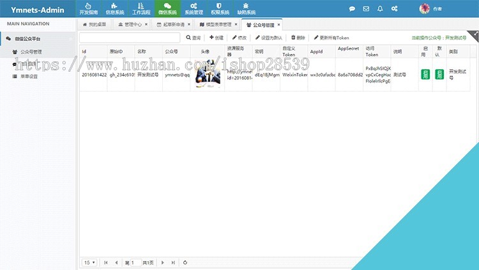This screenshot has width=479, height=270.
Task: Refresh the table with reload icon
Action: click(x=185, y=263)
